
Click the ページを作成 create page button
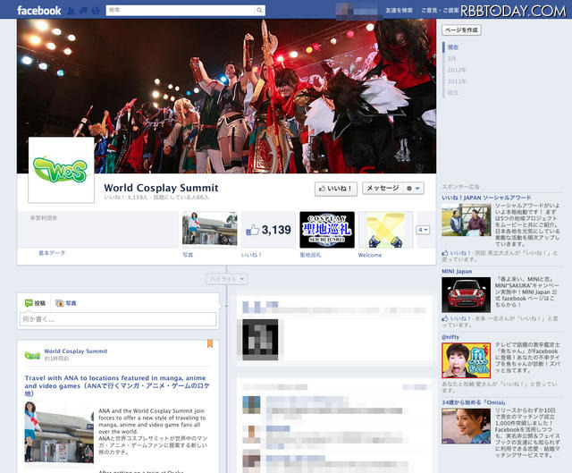(x=462, y=30)
